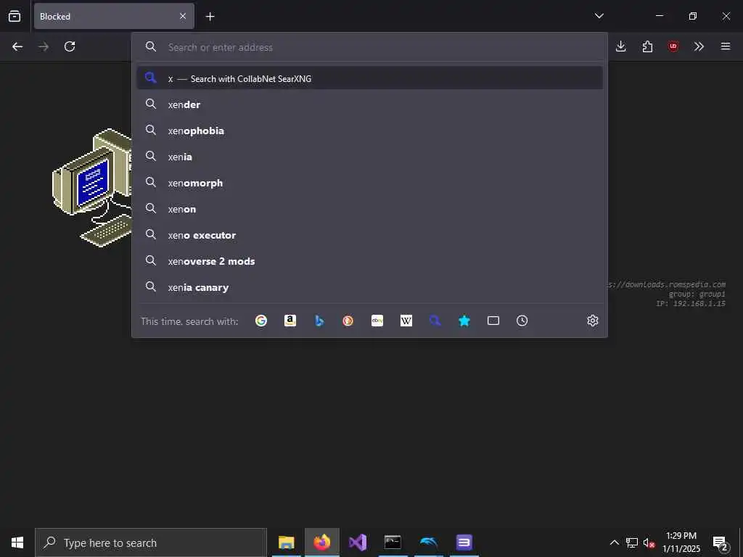This screenshot has width=743, height=557.
Task: Search this time with CollabNet SearXNG icon
Action: pyautogui.click(x=435, y=321)
